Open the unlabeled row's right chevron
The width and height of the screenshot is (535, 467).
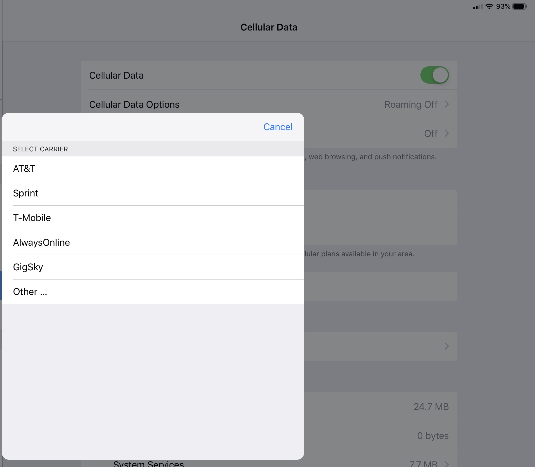click(x=447, y=346)
